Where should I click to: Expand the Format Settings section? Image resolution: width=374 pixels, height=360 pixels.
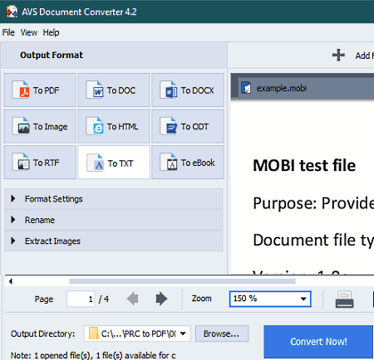[x=114, y=199]
